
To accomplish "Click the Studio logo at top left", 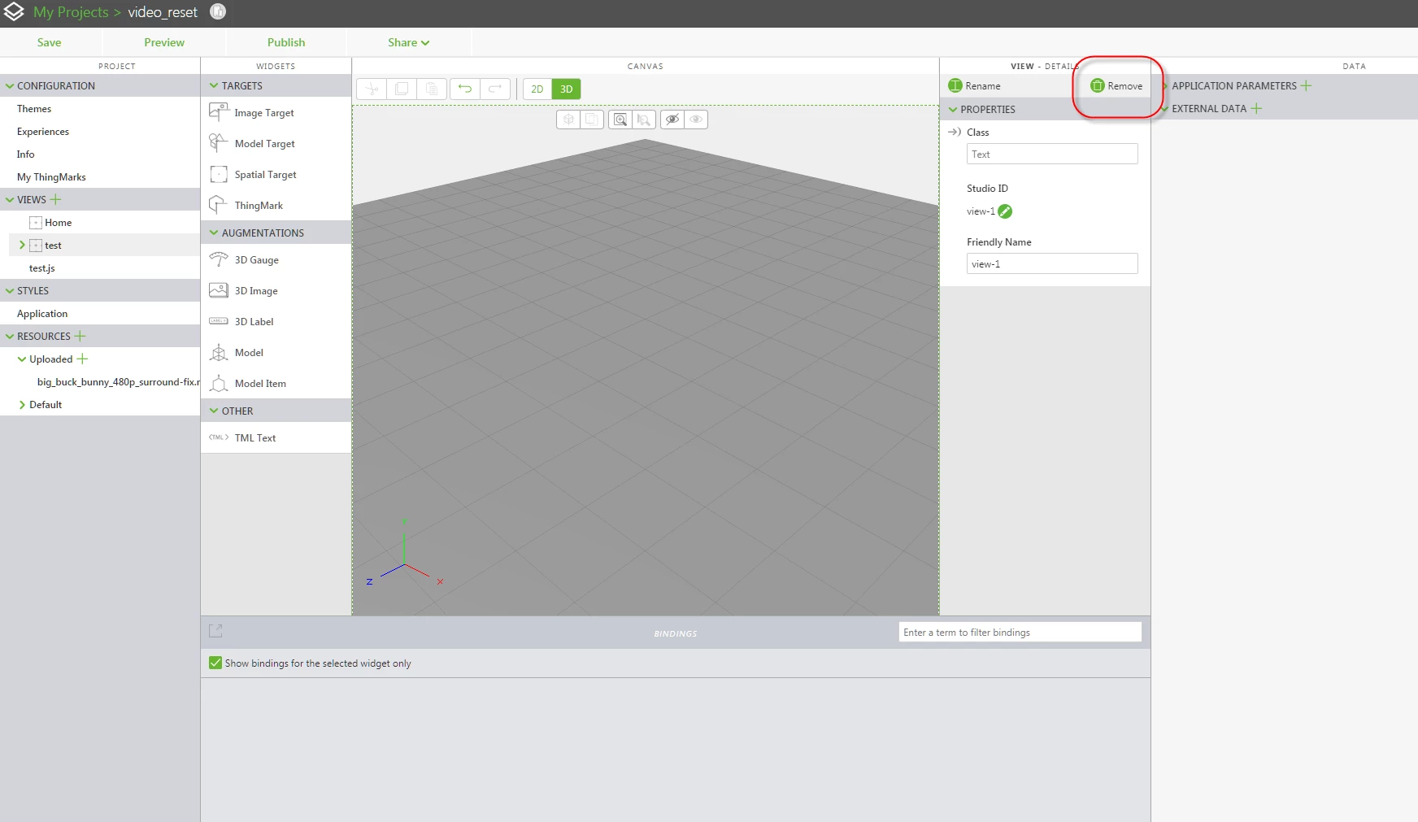I will click(x=14, y=12).
